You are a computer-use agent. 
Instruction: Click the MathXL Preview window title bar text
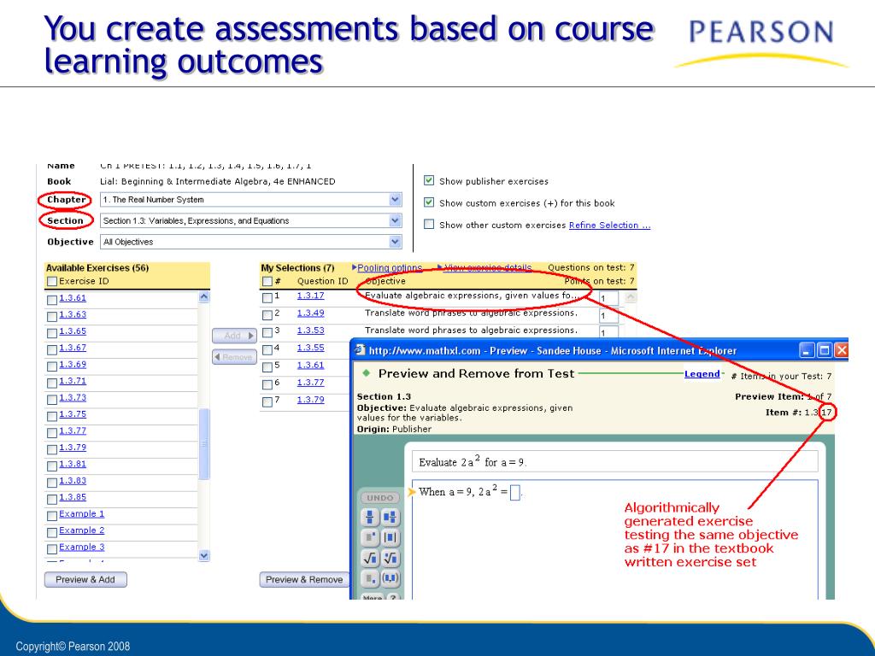point(553,351)
